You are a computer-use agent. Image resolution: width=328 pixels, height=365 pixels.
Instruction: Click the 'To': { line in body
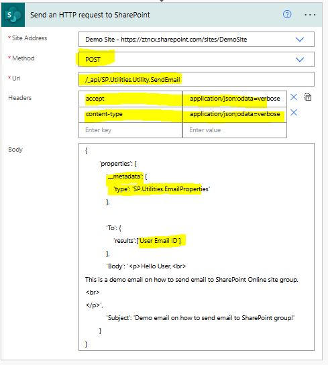pyautogui.click(x=114, y=227)
